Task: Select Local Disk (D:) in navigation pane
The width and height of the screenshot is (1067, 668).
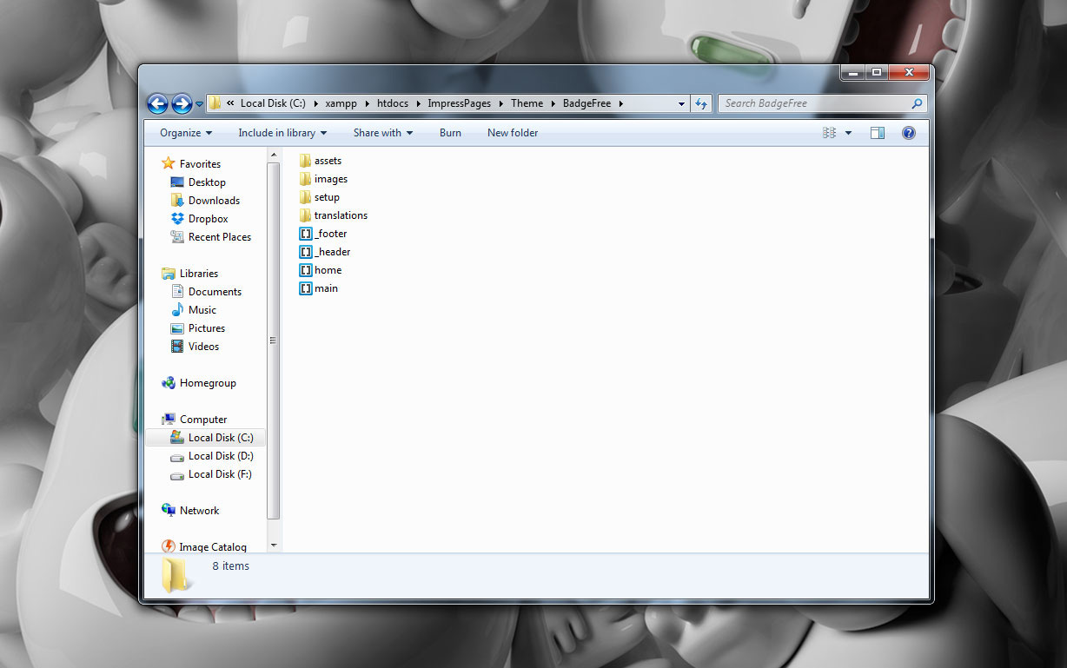Action: tap(221, 456)
